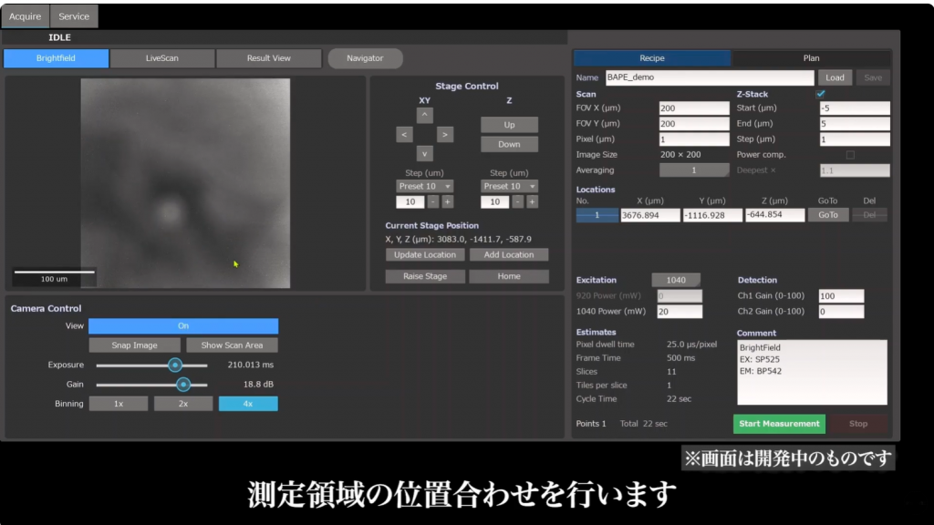Viewport: 934px width, 525px height.
Task: Switch to LiveScan view
Action: point(162,58)
